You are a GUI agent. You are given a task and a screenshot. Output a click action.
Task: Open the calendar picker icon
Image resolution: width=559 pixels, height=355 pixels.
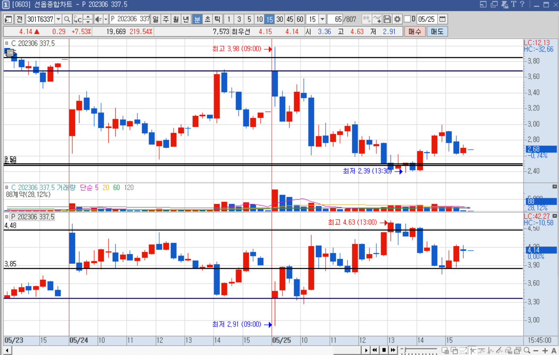point(443,19)
